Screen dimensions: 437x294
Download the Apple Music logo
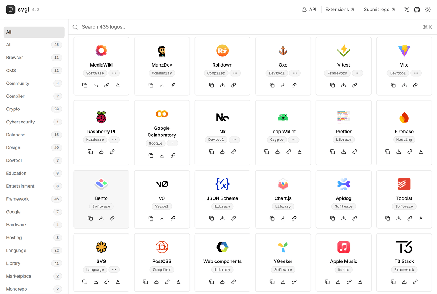[338, 282]
